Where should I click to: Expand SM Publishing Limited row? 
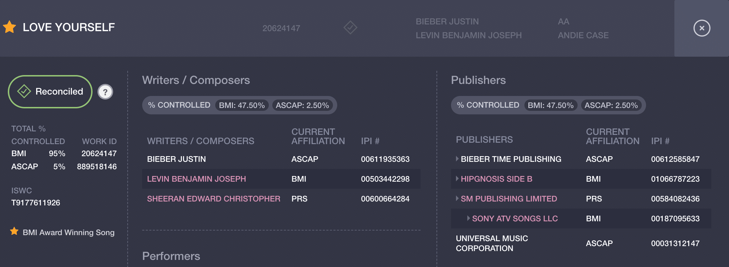457,199
